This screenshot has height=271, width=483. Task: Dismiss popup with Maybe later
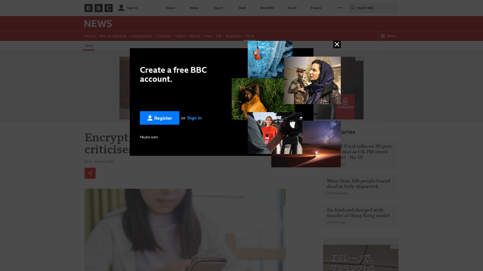click(x=149, y=137)
